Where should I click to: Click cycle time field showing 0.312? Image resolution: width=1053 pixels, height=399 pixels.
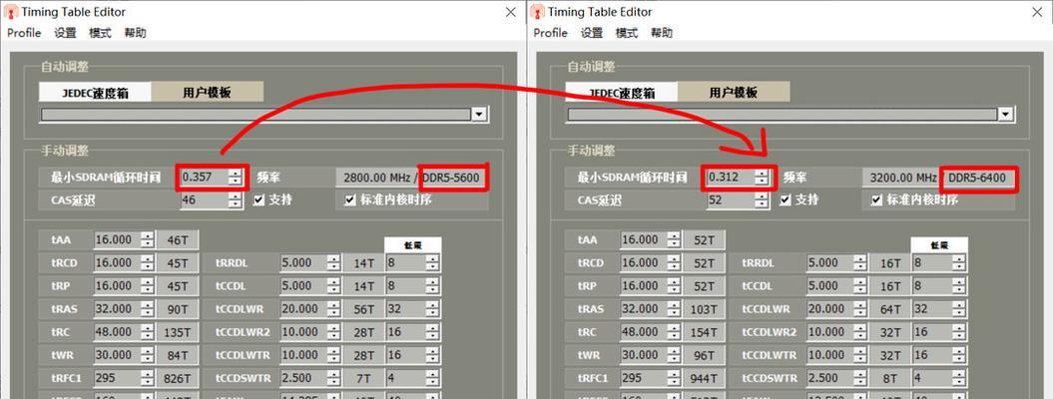tap(731, 177)
